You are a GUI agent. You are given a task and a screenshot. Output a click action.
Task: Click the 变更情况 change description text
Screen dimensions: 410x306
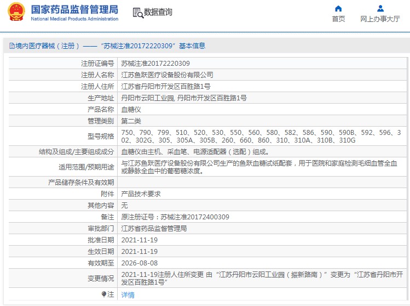click(262, 278)
